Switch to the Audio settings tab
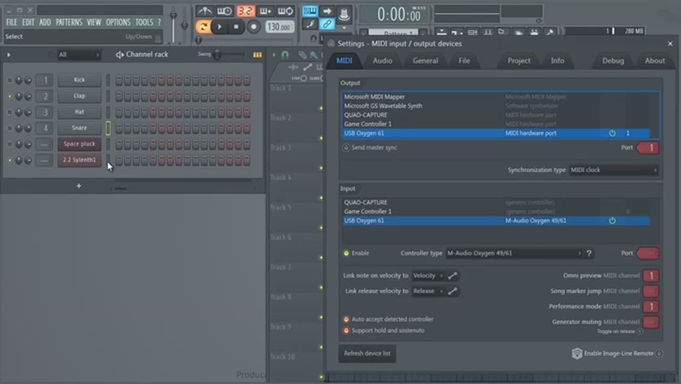This screenshot has width=681, height=384. (x=382, y=61)
